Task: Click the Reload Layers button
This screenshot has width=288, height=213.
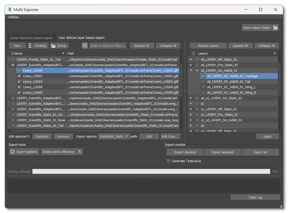Action: (x=208, y=46)
